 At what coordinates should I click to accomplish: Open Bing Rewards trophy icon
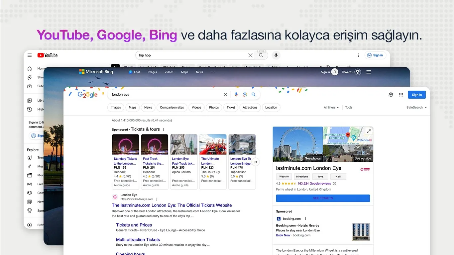358,72
